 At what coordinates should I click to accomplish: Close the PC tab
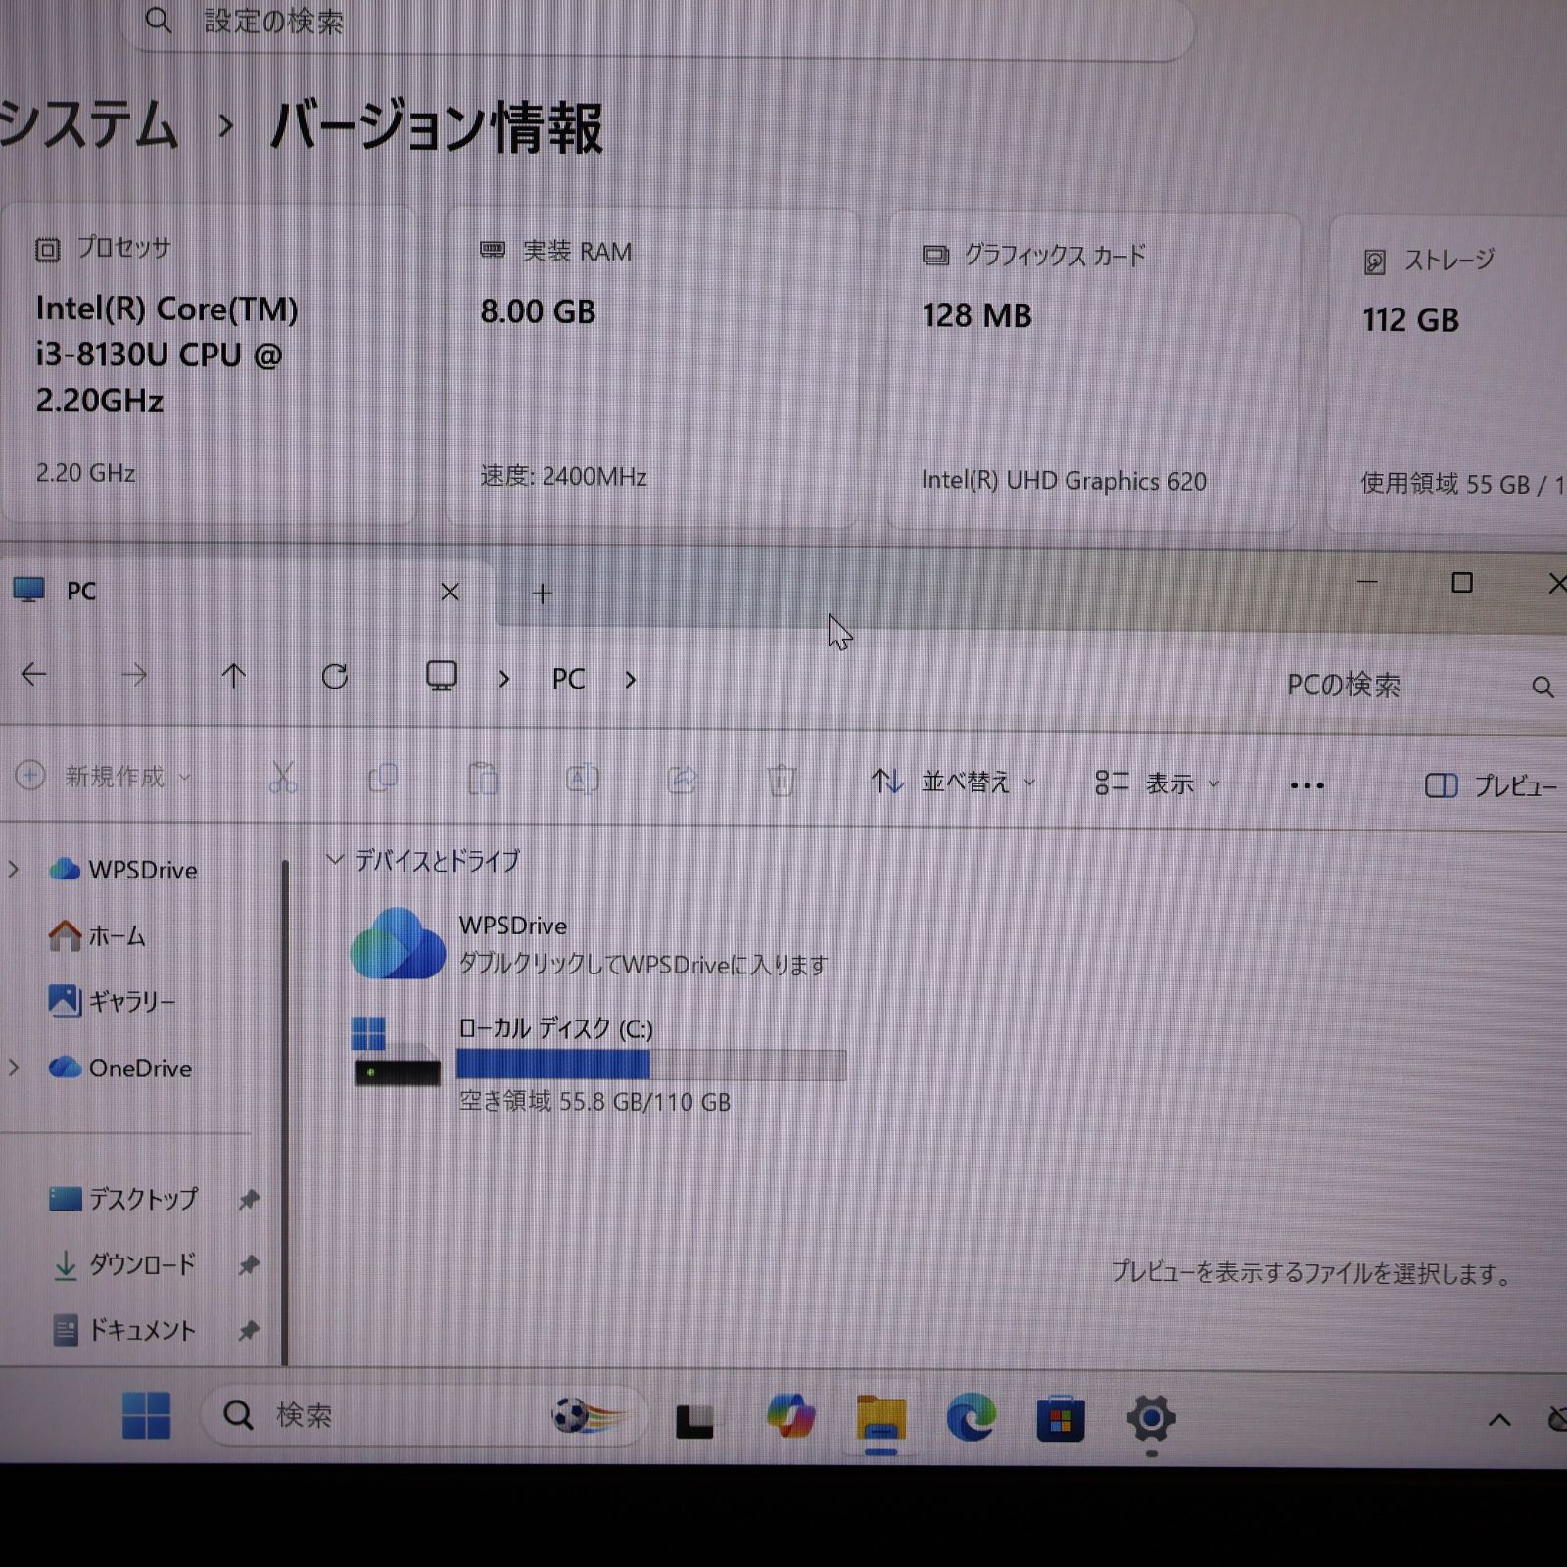tap(450, 592)
